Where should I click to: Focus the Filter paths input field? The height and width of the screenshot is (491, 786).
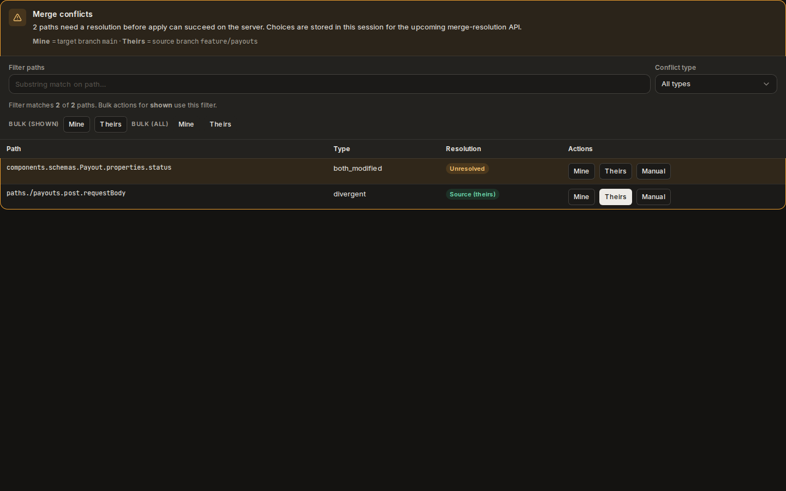[x=329, y=84]
